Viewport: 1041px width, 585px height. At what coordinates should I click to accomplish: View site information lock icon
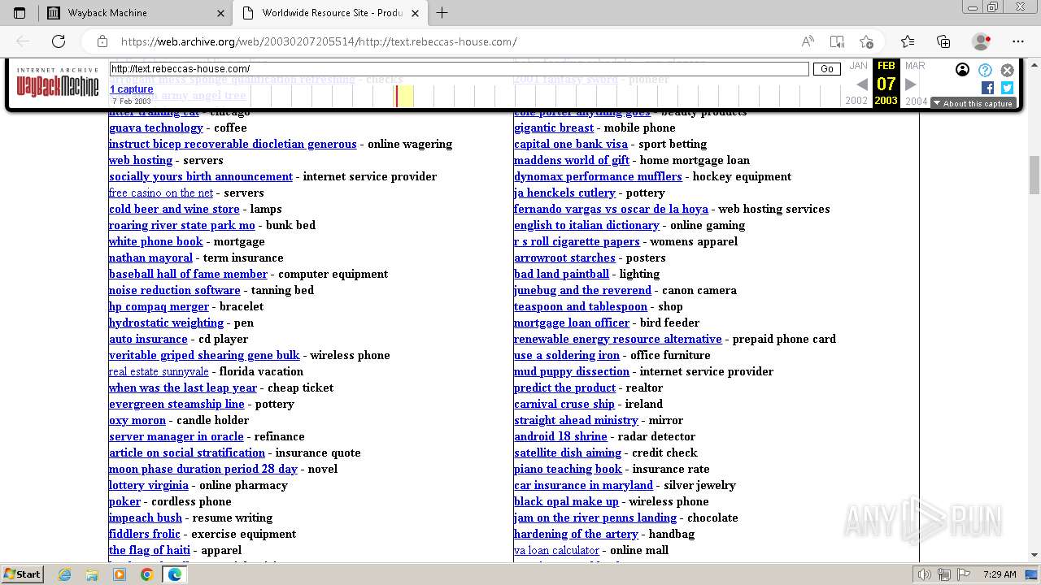102,41
